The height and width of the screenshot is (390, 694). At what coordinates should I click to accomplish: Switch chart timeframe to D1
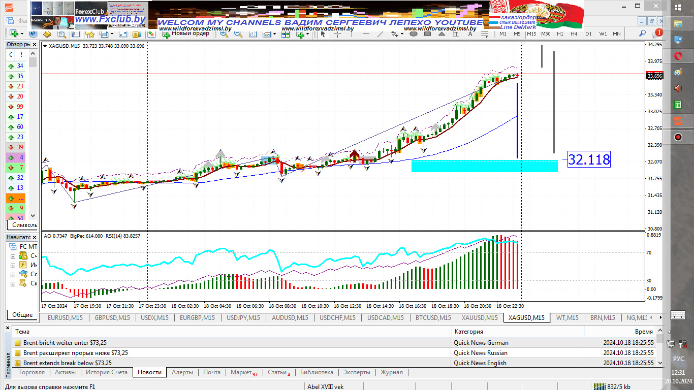click(588, 34)
